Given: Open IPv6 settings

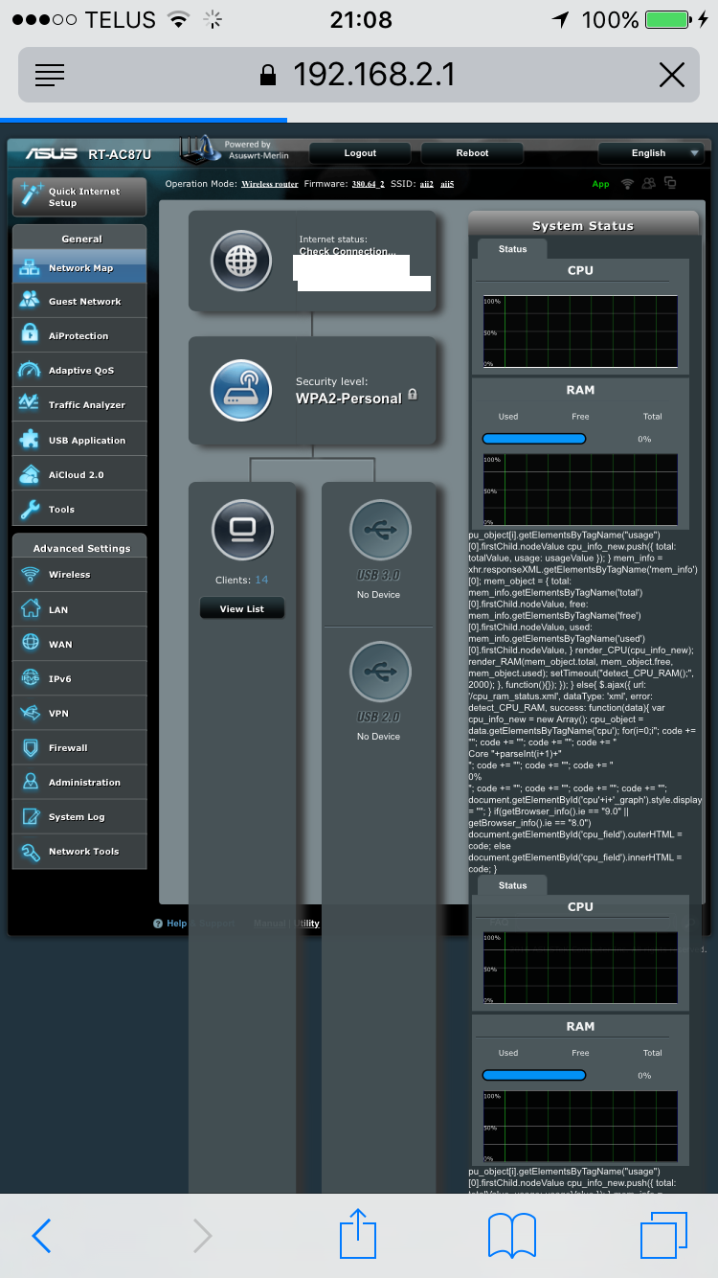Looking at the screenshot, I should coord(79,679).
